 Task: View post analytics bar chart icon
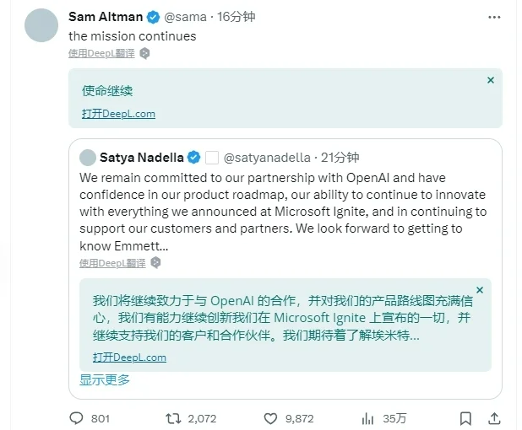click(367, 418)
